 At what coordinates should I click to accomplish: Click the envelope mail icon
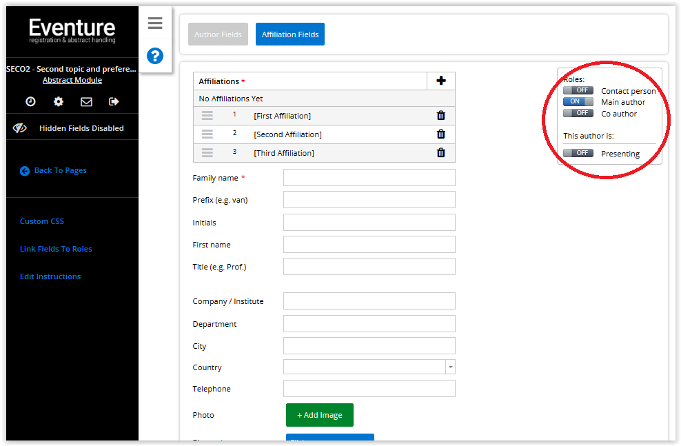click(x=86, y=101)
